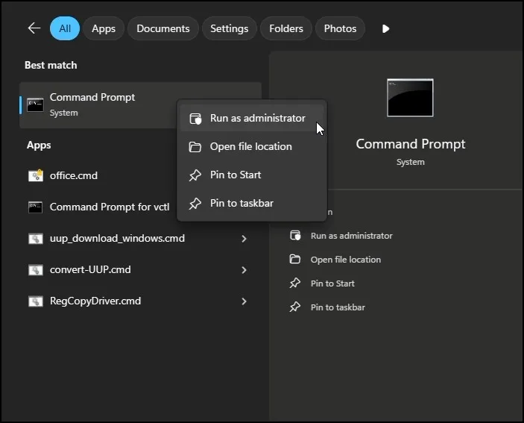This screenshot has width=524, height=423.
Task: Click the RegCopyDriver.cmd file icon
Action: [x=36, y=301]
